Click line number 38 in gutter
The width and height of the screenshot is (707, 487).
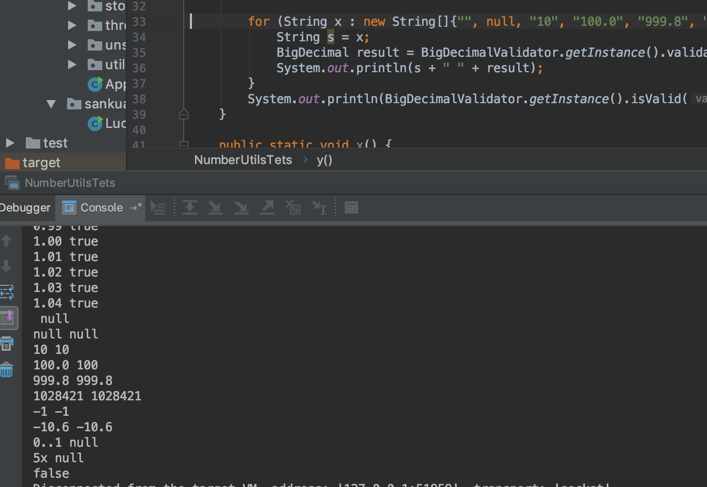[139, 99]
